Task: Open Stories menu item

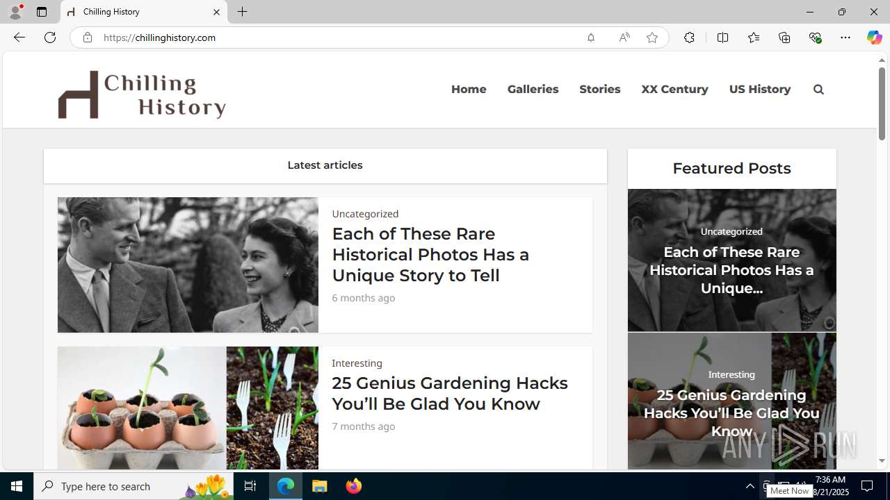Action: coord(599,89)
